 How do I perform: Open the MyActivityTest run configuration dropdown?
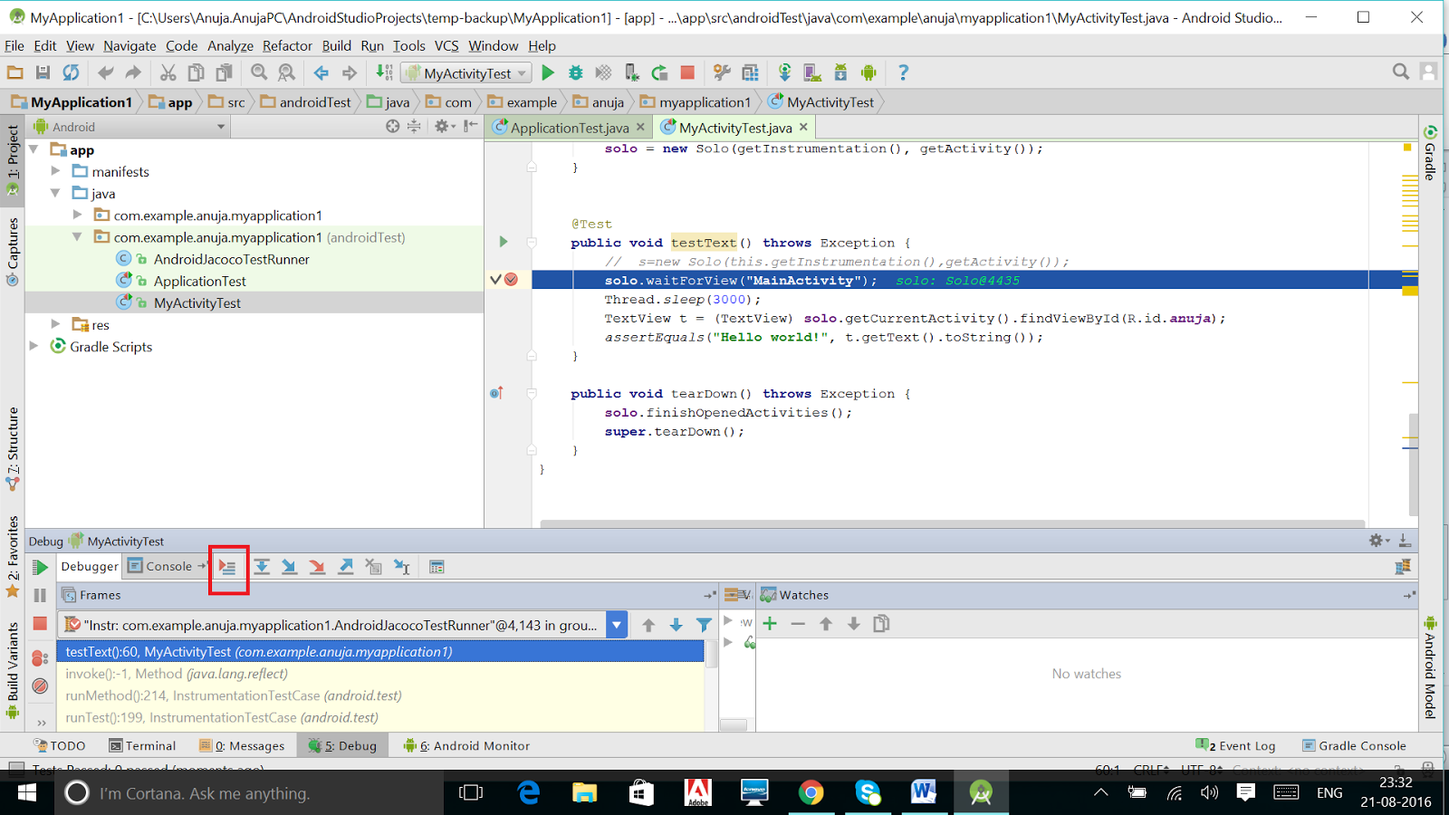point(467,73)
